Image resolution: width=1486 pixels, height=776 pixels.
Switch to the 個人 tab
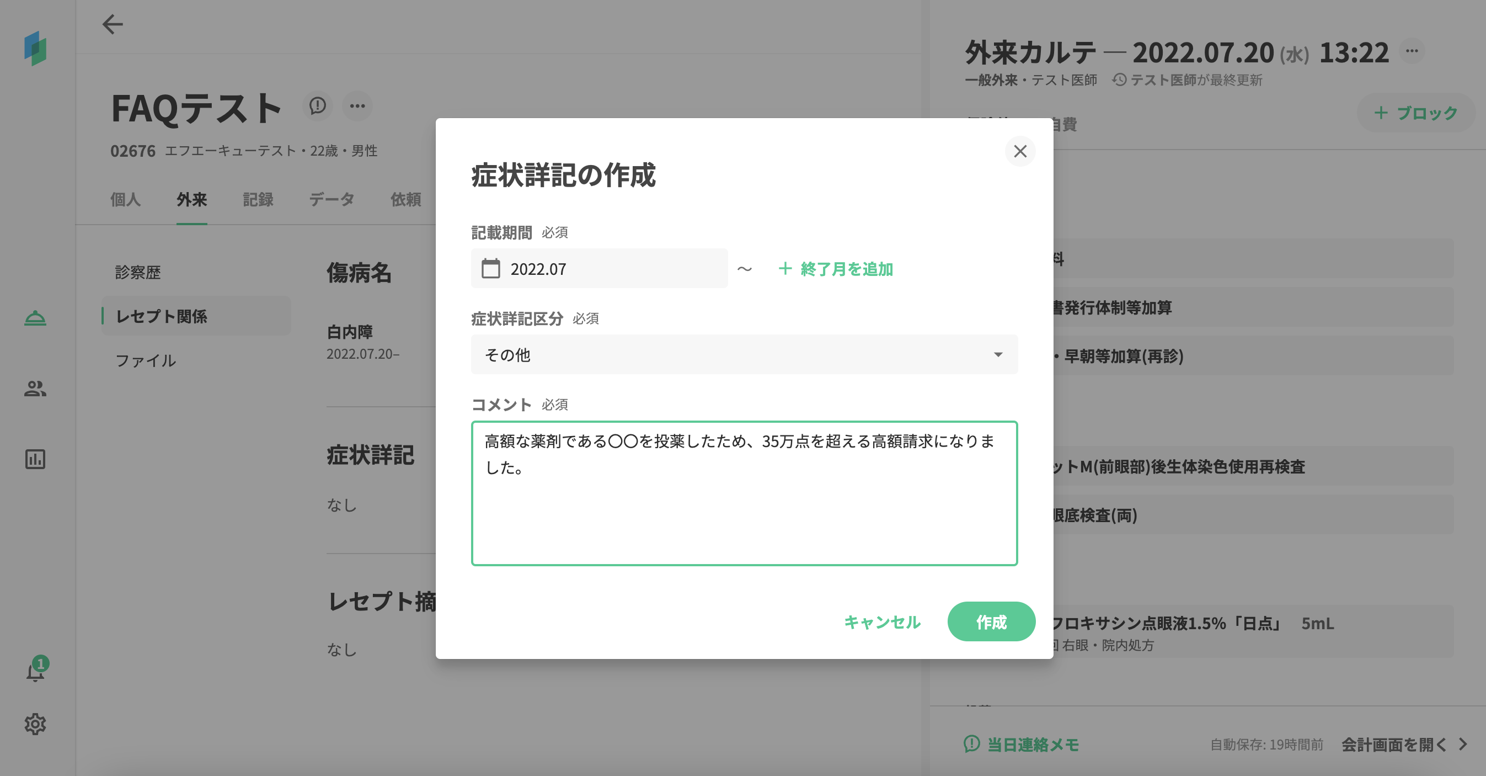pos(125,199)
